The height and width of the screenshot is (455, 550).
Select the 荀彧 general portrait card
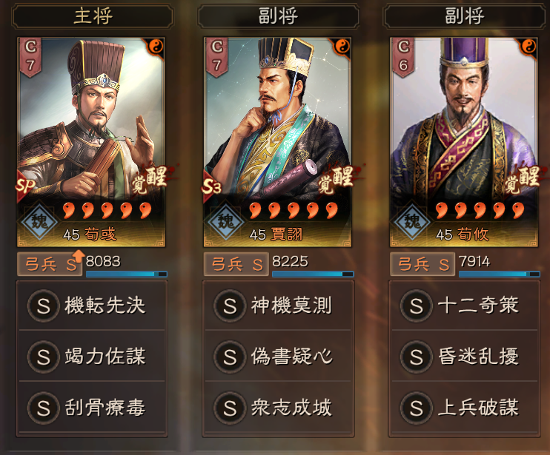[x=91, y=142]
